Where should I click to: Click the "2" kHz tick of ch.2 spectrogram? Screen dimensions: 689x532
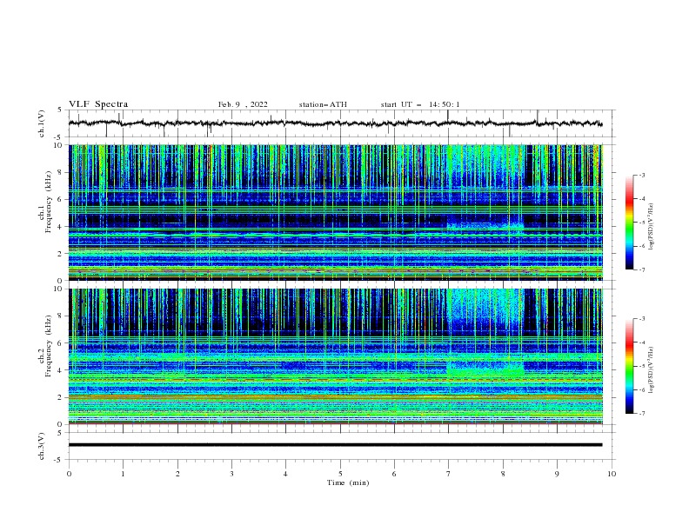[x=61, y=397]
